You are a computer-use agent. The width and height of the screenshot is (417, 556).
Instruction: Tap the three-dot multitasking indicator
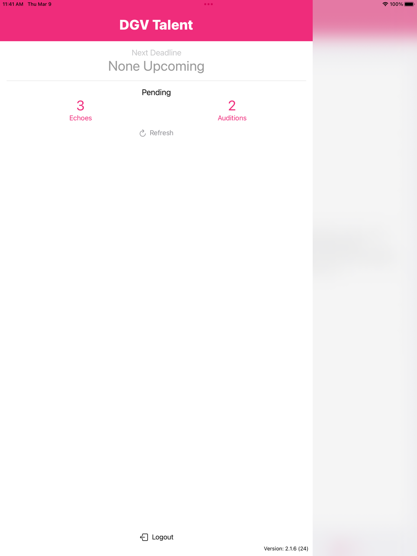[208, 4]
